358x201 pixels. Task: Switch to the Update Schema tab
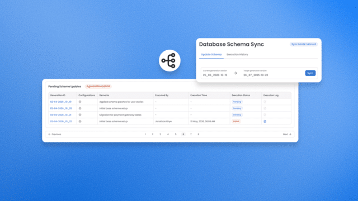coord(211,55)
